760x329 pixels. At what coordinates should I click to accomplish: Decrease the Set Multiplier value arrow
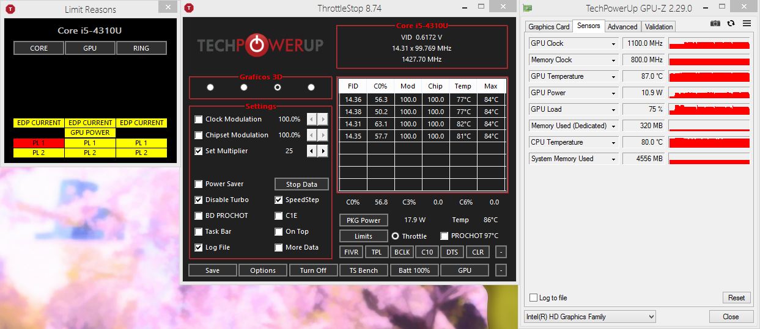tap(312, 151)
